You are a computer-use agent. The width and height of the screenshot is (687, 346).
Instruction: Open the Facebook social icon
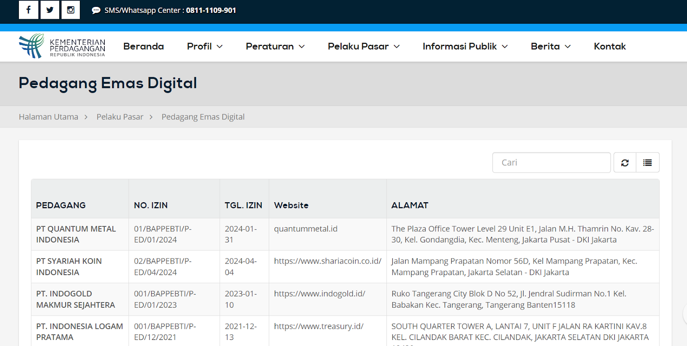(28, 10)
